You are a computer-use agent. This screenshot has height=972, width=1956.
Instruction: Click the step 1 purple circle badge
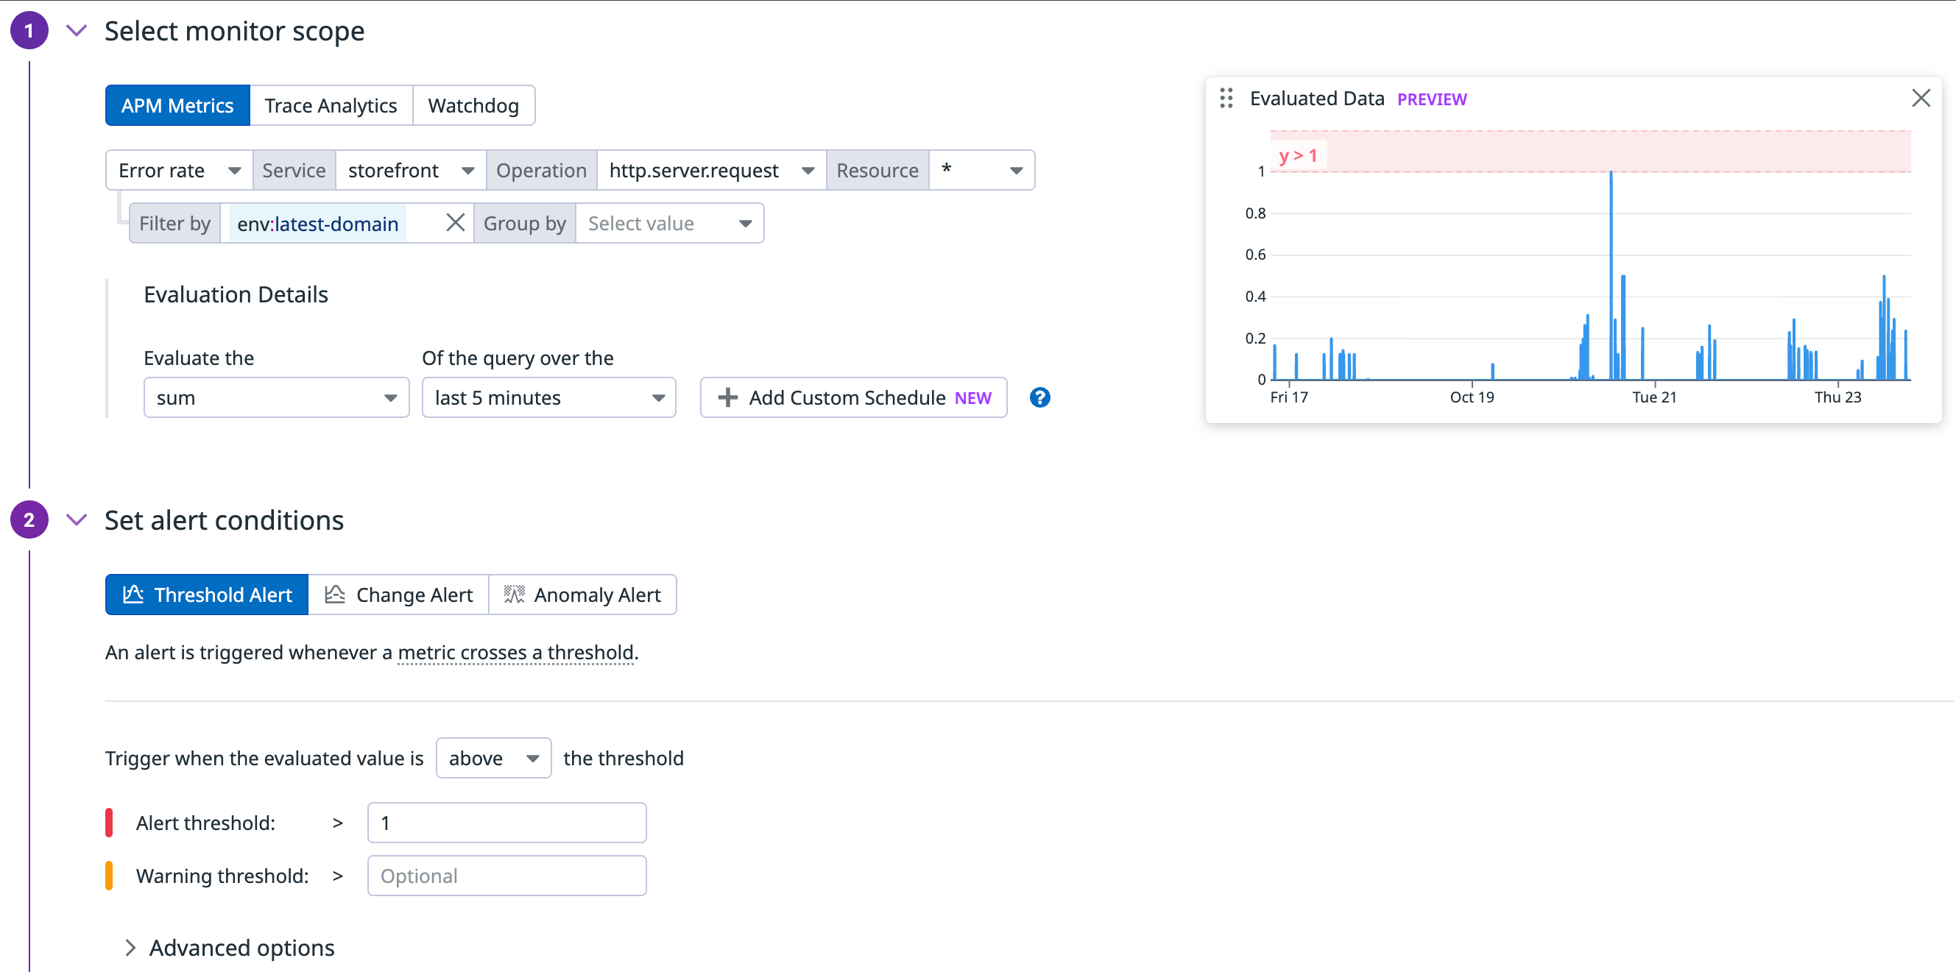(29, 31)
